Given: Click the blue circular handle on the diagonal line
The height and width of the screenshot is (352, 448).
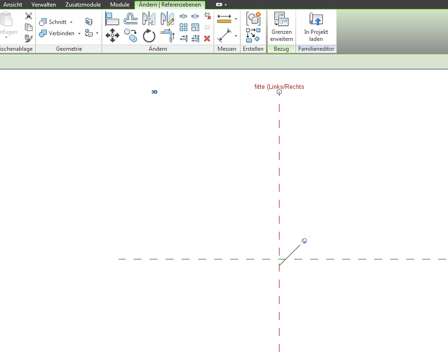Looking at the screenshot, I should point(304,241).
